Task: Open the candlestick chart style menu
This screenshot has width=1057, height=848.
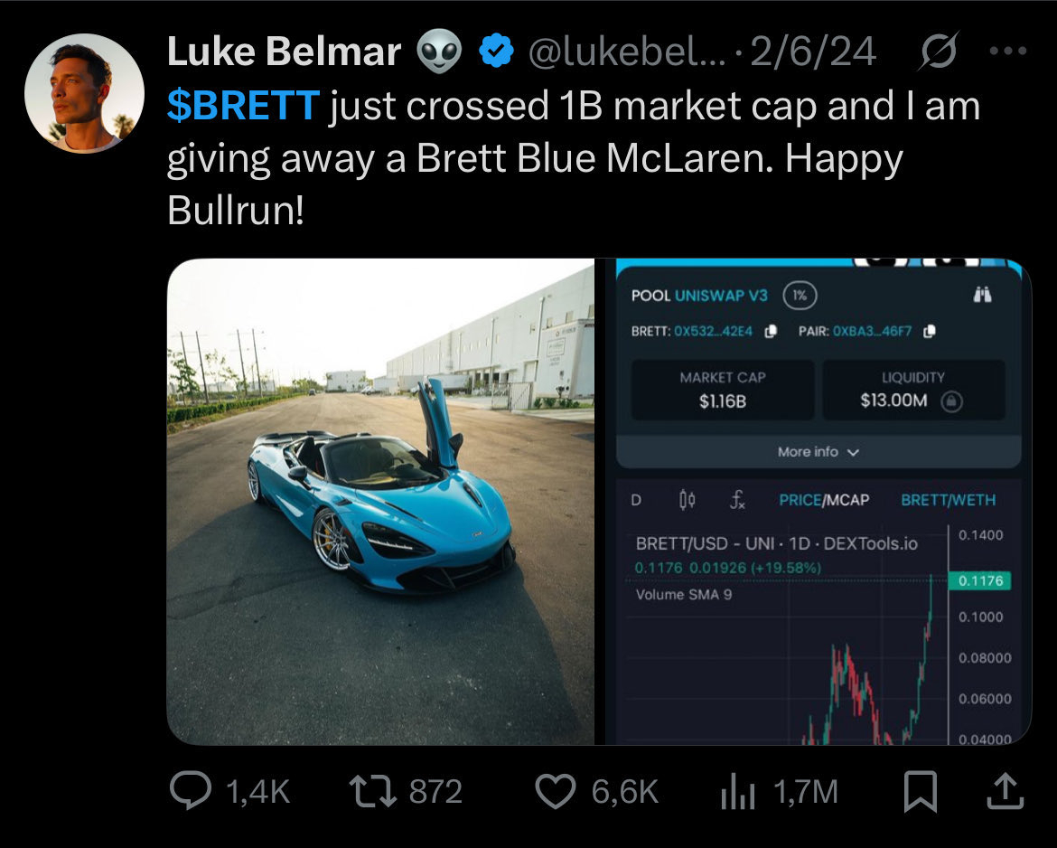Action: (x=686, y=500)
